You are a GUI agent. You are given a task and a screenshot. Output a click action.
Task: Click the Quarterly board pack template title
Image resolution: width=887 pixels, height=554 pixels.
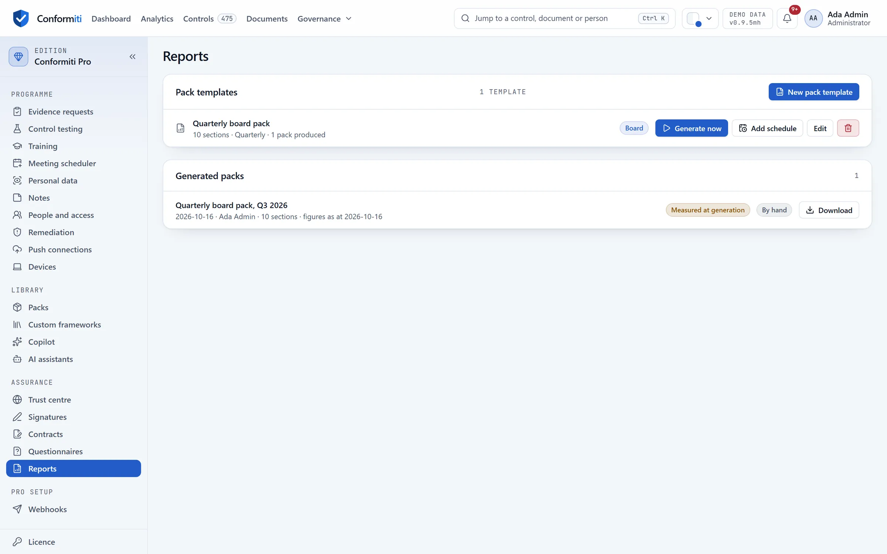[231, 123]
